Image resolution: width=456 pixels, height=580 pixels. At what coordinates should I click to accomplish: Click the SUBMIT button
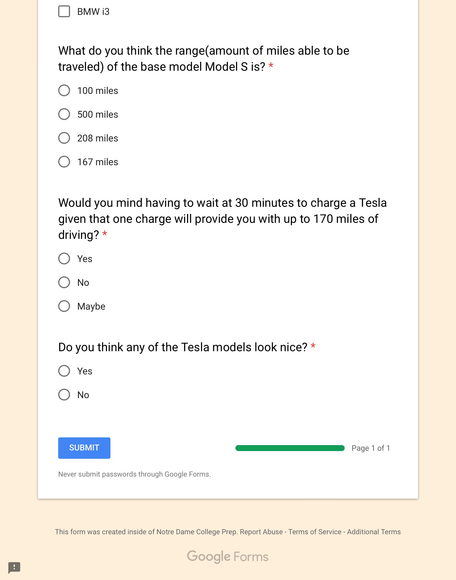(x=84, y=448)
